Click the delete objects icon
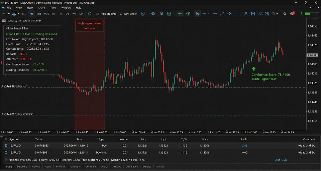Screen dimensions: 321x171 267,14
